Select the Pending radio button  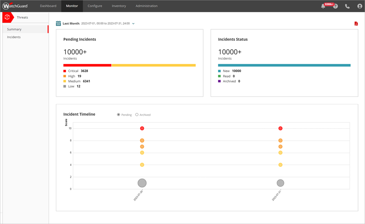pos(118,114)
